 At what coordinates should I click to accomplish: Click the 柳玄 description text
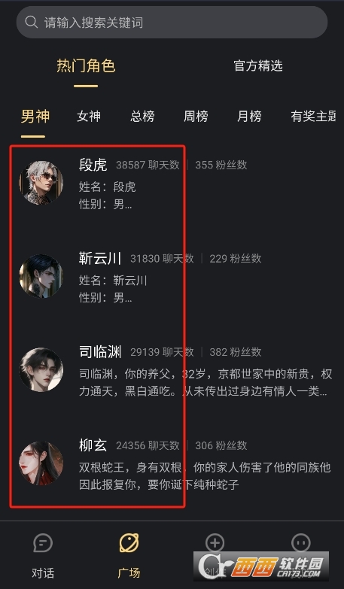(x=205, y=476)
